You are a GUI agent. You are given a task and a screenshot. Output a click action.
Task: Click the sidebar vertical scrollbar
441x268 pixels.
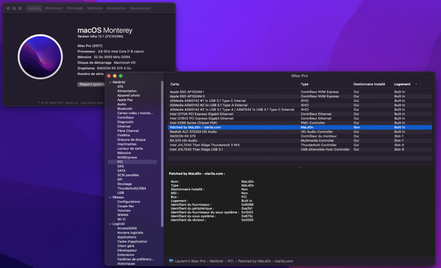click(x=162, y=153)
